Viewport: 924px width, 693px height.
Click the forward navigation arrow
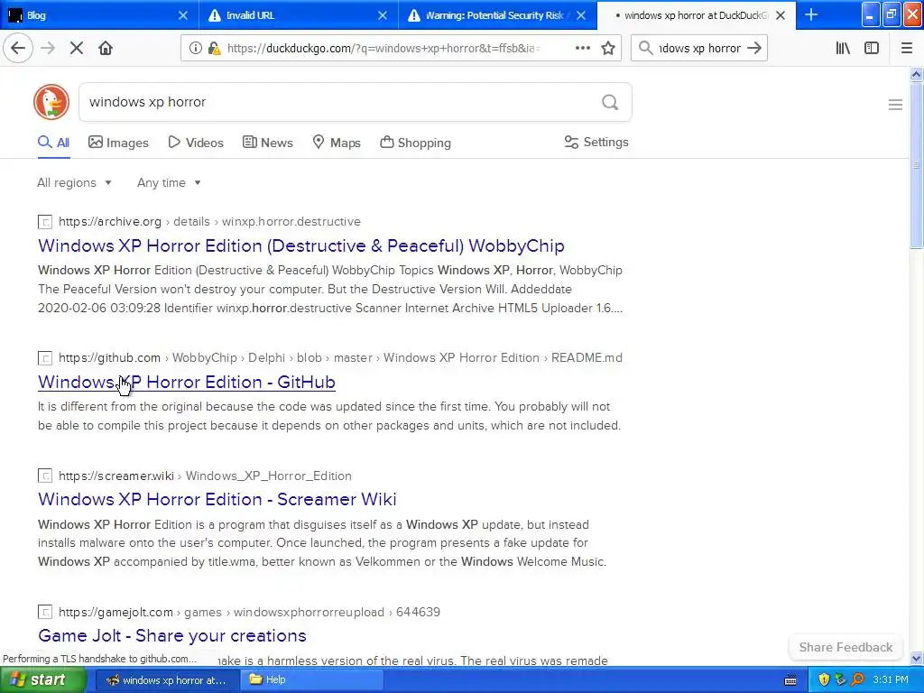click(x=48, y=48)
